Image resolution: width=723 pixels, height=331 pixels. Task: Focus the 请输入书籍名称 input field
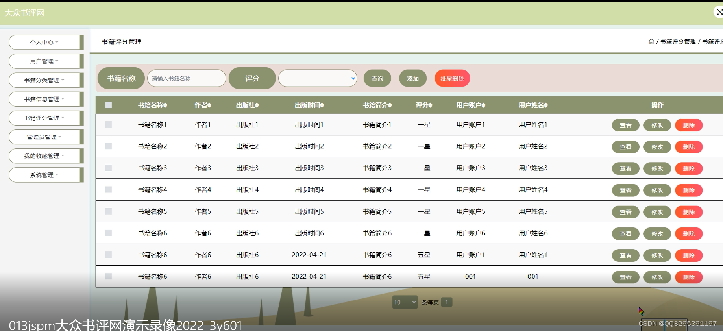click(187, 78)
